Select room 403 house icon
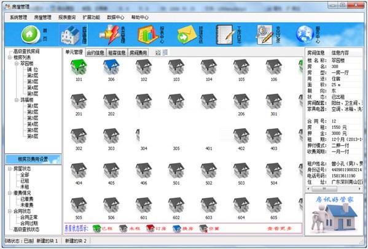The image size is (368, 249). (274, 136)
